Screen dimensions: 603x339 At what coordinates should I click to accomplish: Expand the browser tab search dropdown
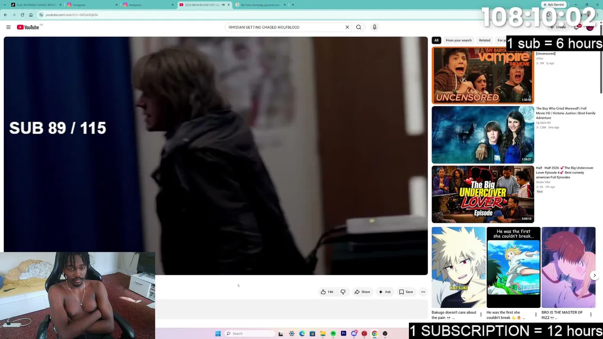tap(4, 5)
